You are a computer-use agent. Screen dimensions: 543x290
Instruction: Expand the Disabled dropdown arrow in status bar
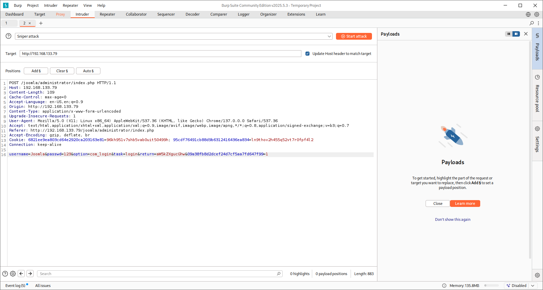coord(533,286)
